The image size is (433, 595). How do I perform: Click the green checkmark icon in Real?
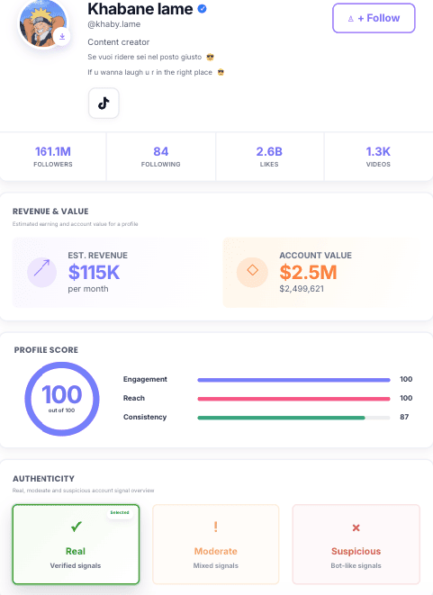pos(76,527)
